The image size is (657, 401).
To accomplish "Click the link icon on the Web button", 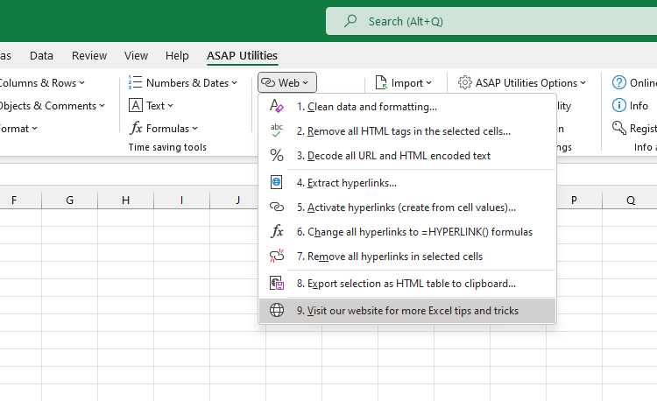I will [268, 83].
